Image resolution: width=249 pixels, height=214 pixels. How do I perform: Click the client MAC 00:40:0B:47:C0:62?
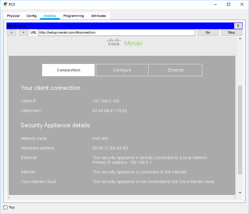pos(110,111)
